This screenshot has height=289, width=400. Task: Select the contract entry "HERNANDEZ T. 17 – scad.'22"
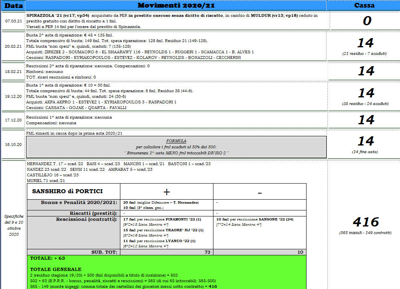(x=55, y=164)
